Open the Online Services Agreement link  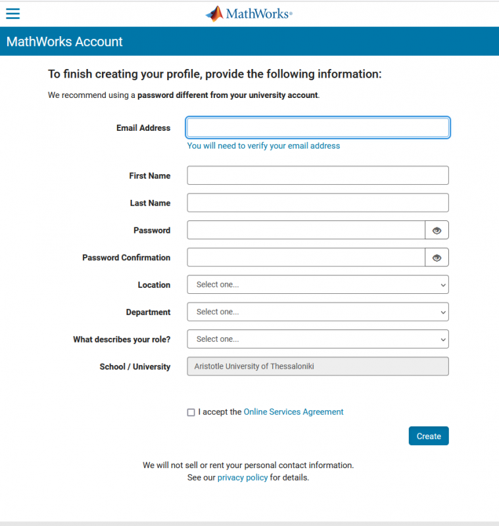[x=293, y=412]
